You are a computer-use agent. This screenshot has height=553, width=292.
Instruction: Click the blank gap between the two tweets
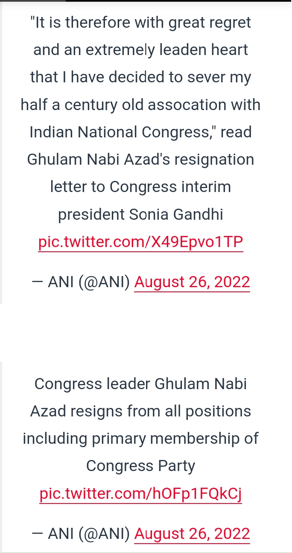tap(146, 333)
